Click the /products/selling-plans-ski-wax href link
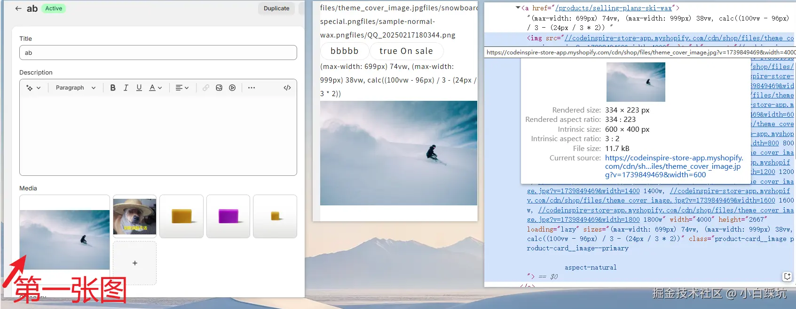The image size is (796, 309). [614, 8]
